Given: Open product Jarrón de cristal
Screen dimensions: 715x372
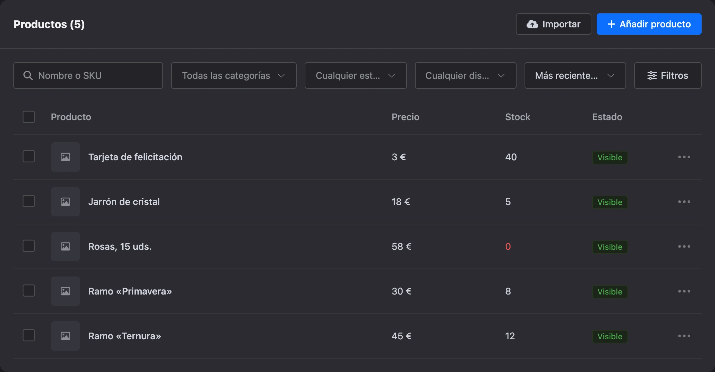Looking at the screenshot, I should [124, 202].
